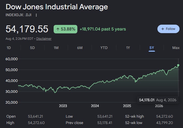Select the 1M time range
Screen dimensions: 183x128
click(56, 48)
